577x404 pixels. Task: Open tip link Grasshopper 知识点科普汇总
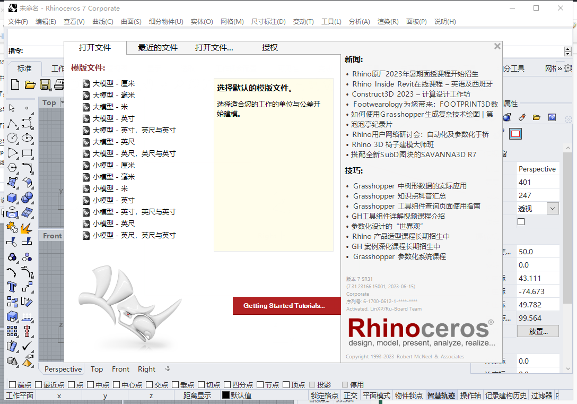point(399,196)
